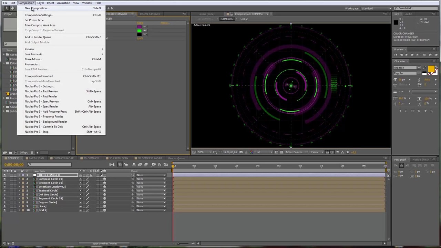Toggle the loop option in the Preview panel
Viewport: 441px width, 248px height.
430,55
